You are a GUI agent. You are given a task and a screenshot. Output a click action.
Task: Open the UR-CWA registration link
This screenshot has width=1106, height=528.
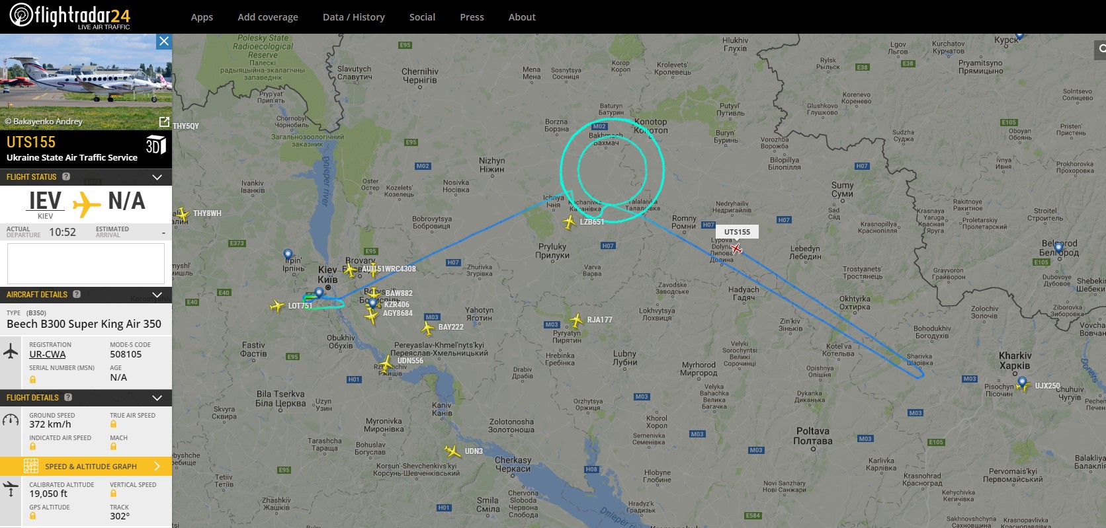[x=48, y=354]
